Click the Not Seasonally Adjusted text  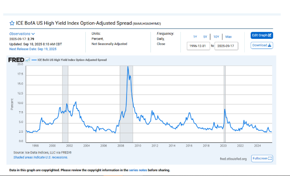point(109,44)
